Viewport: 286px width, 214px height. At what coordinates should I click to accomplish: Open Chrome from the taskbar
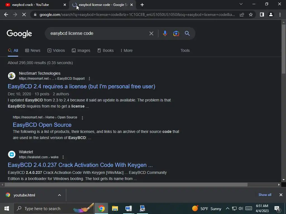101,208
